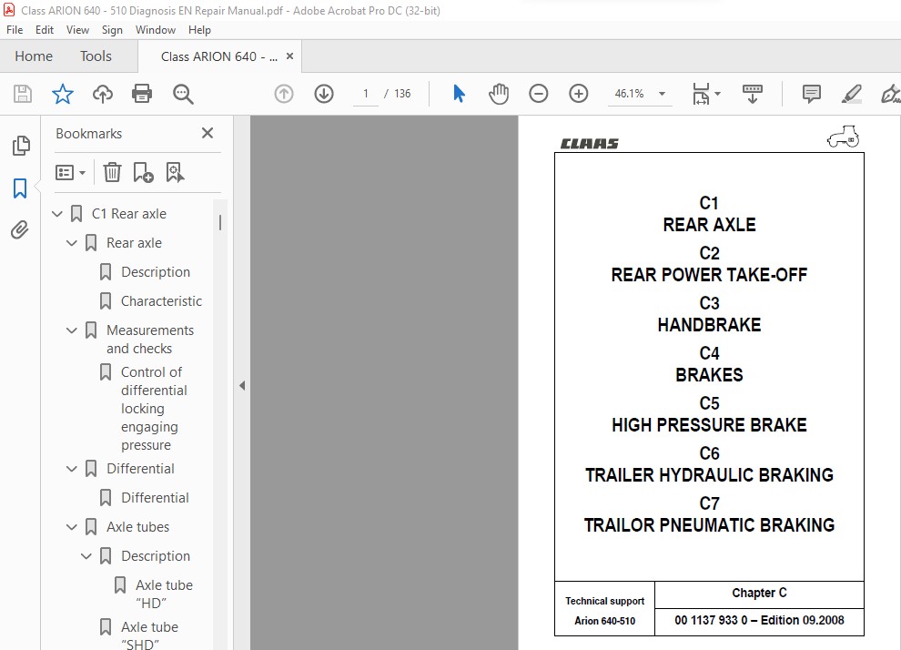Click the Save file icon
The width and height of the screenshot is (901, 650).
click(x=23, y=94)
